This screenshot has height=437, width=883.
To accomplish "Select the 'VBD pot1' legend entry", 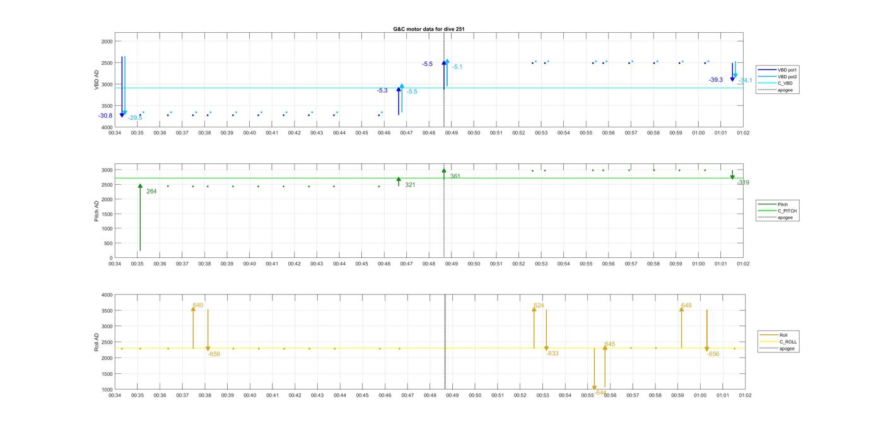I will coord(779,69).
